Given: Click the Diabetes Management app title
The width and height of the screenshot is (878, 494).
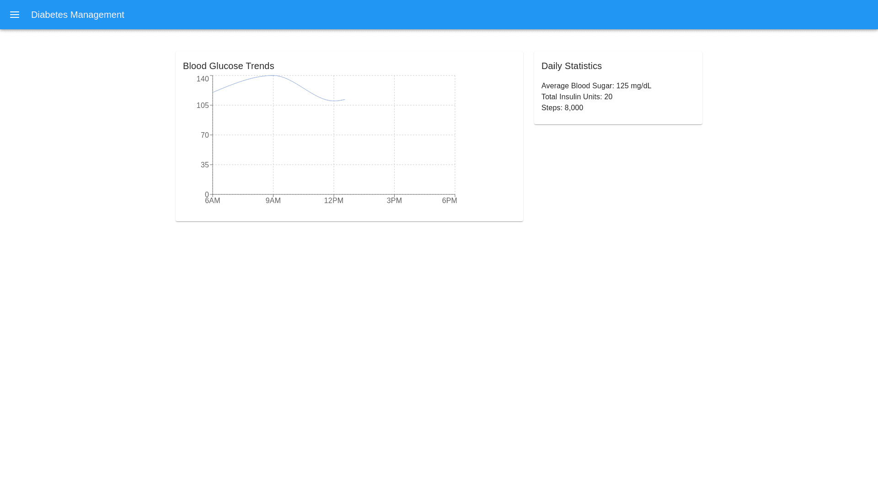Looking at the screenshot, I should click(78, 15).
